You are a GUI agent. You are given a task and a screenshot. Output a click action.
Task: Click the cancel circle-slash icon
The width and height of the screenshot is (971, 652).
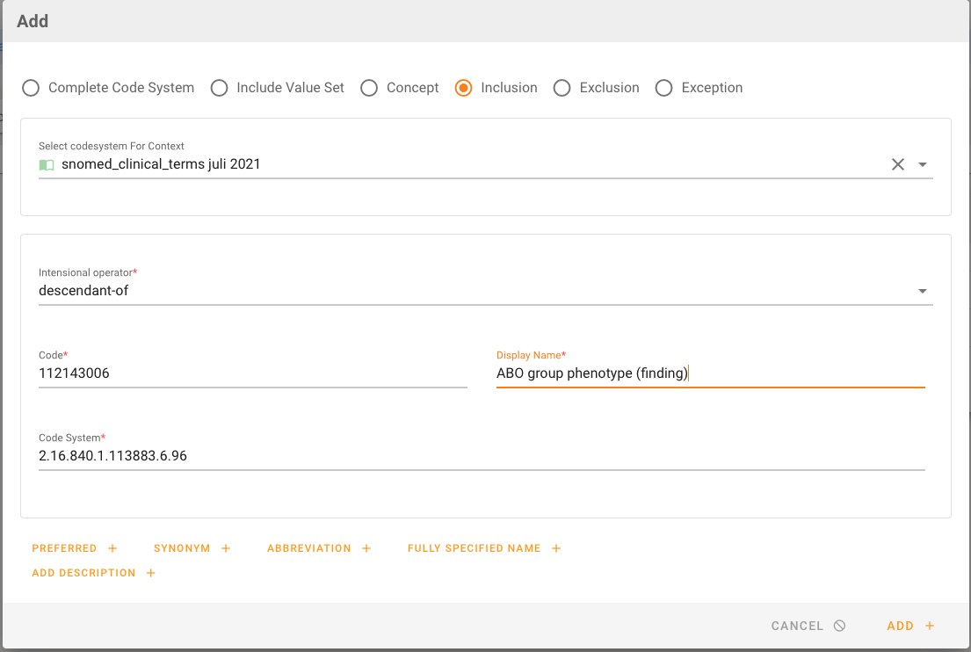839,626
